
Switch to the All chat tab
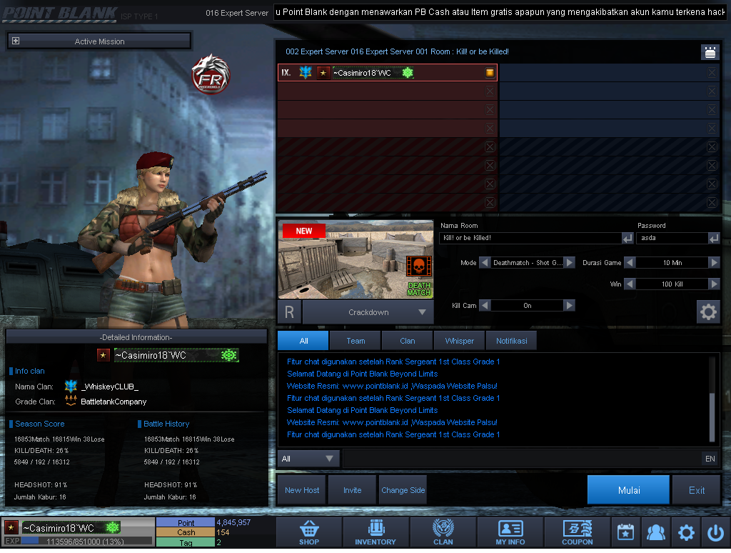pyautogui.click(x=303, y=341)
